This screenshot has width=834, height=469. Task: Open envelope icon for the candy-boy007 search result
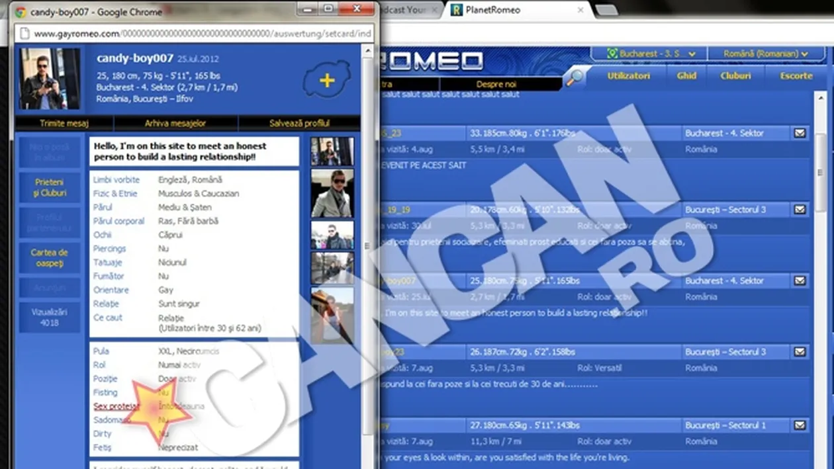(800, 280)
